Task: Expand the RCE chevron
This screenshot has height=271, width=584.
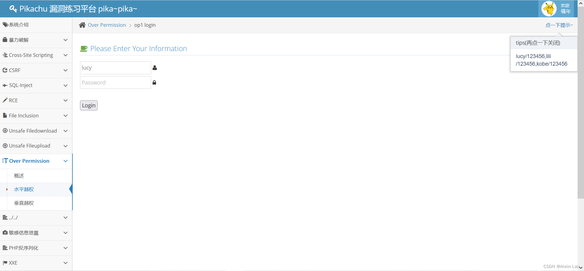Action: click(65, 100)
